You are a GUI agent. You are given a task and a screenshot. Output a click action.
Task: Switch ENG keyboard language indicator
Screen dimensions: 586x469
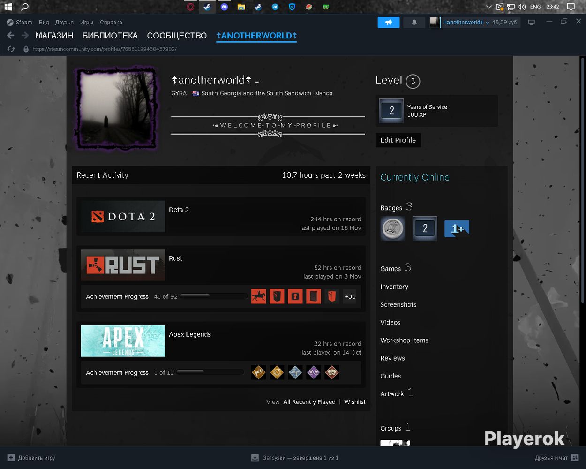tap(535, 7)
